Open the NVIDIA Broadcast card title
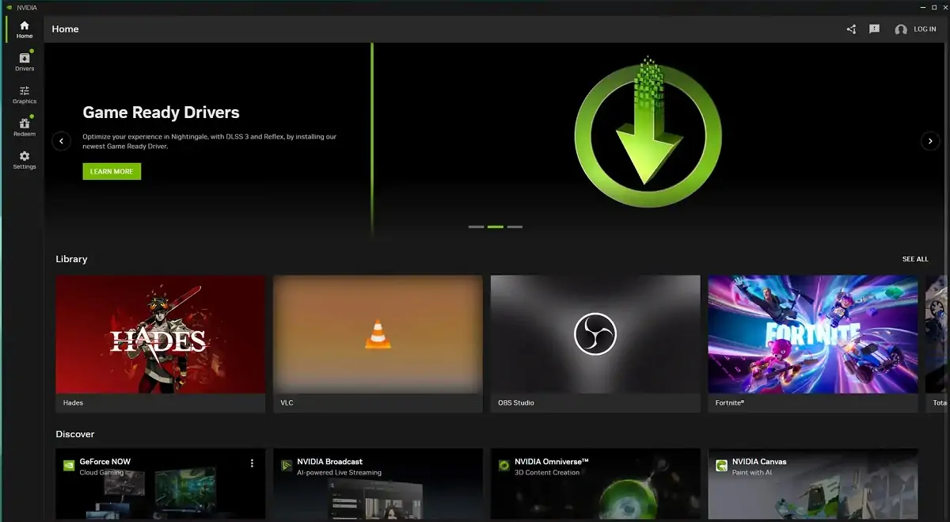This screenshot has width=950, height=522. pos(330,462)
